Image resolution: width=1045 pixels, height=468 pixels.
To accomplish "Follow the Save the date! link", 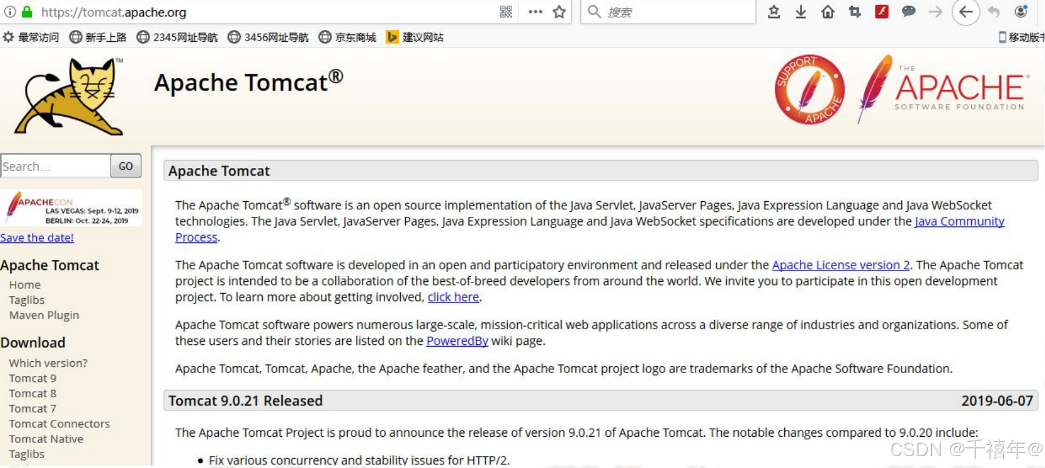I will click(x=37, y=237).
